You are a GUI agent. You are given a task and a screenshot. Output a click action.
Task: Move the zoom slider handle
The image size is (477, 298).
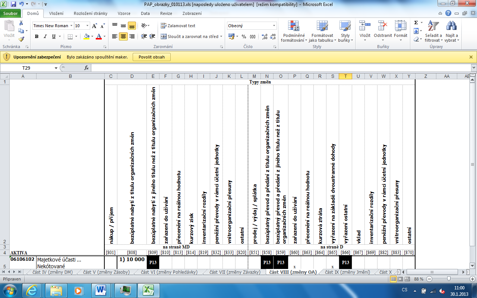(x=449, y=279)
